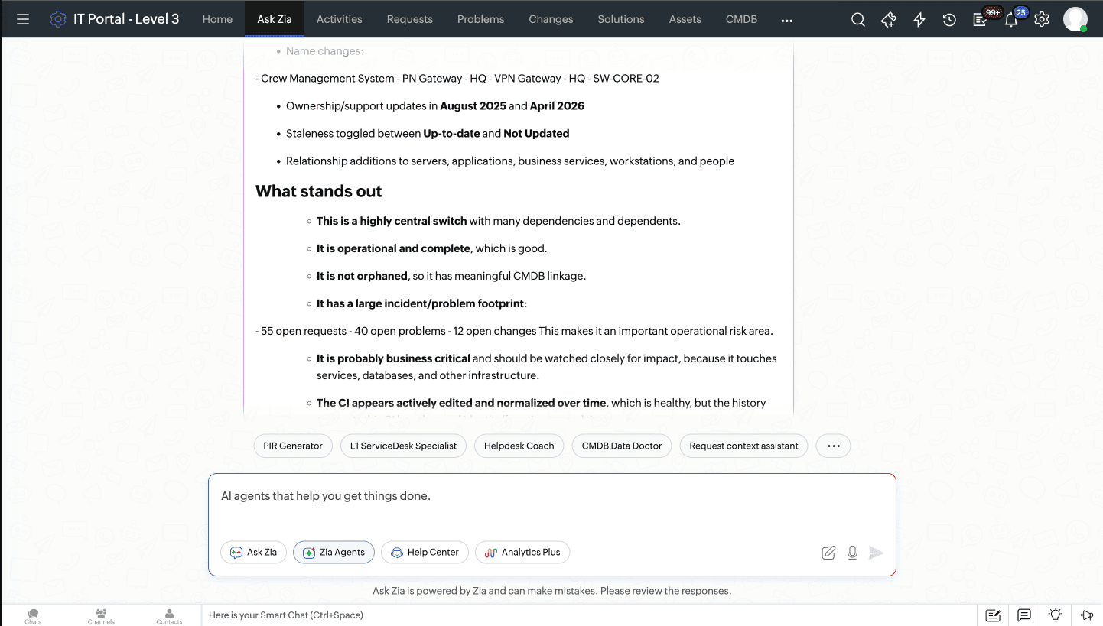Choose the CMDB Data Doctor agent

click(622, 446)
